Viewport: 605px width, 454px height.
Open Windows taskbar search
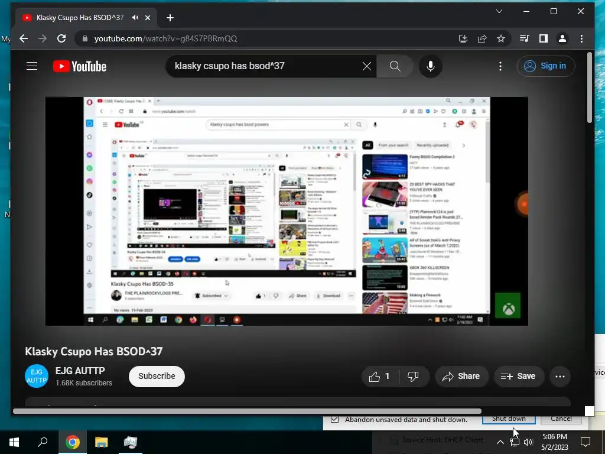tap(43, 442)
